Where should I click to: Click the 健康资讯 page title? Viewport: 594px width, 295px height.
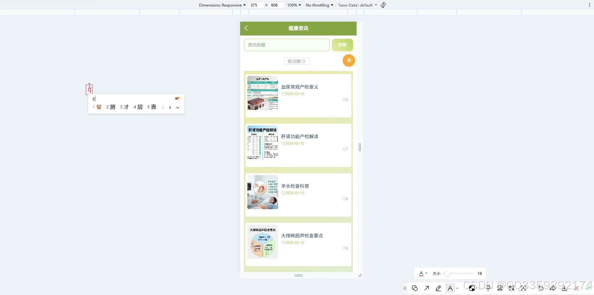coord(298,28)
